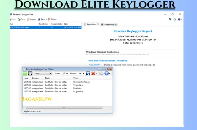Click the blue help icon in main window

[x=179, y=19]
